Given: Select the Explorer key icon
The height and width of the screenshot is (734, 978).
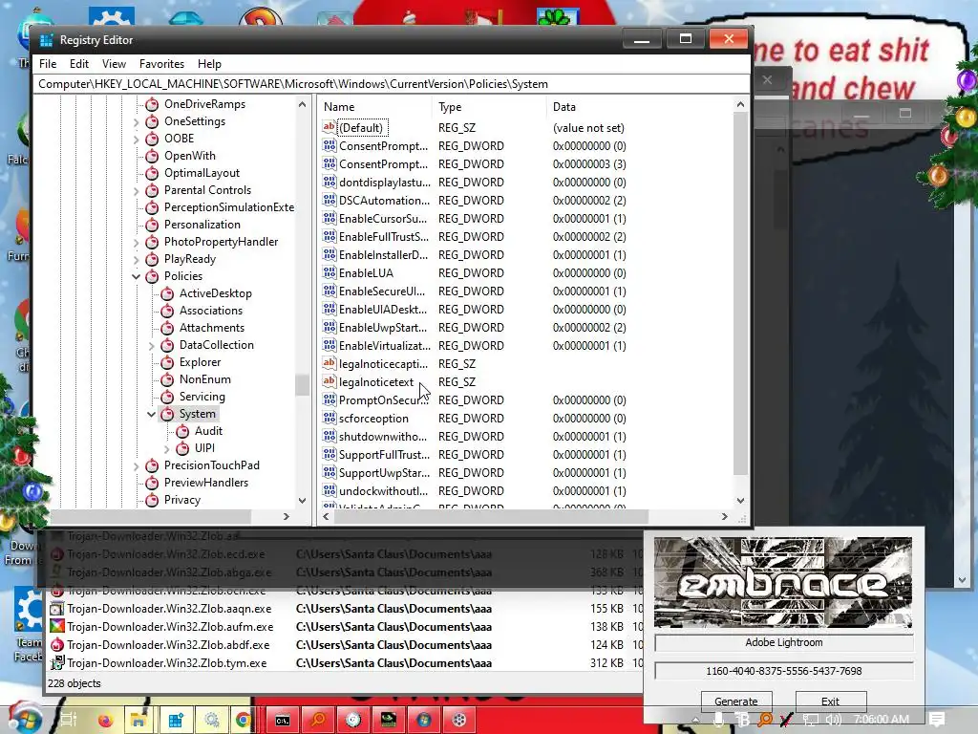Looking at the screenshot, I should (x=167, y=362).
